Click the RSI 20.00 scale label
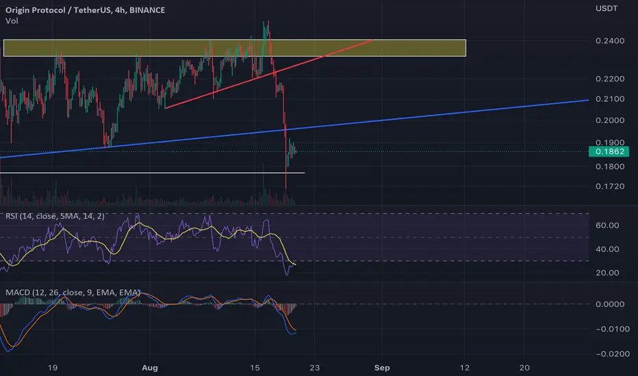Viewport: 638px width, 376px height. click(607, 273)
